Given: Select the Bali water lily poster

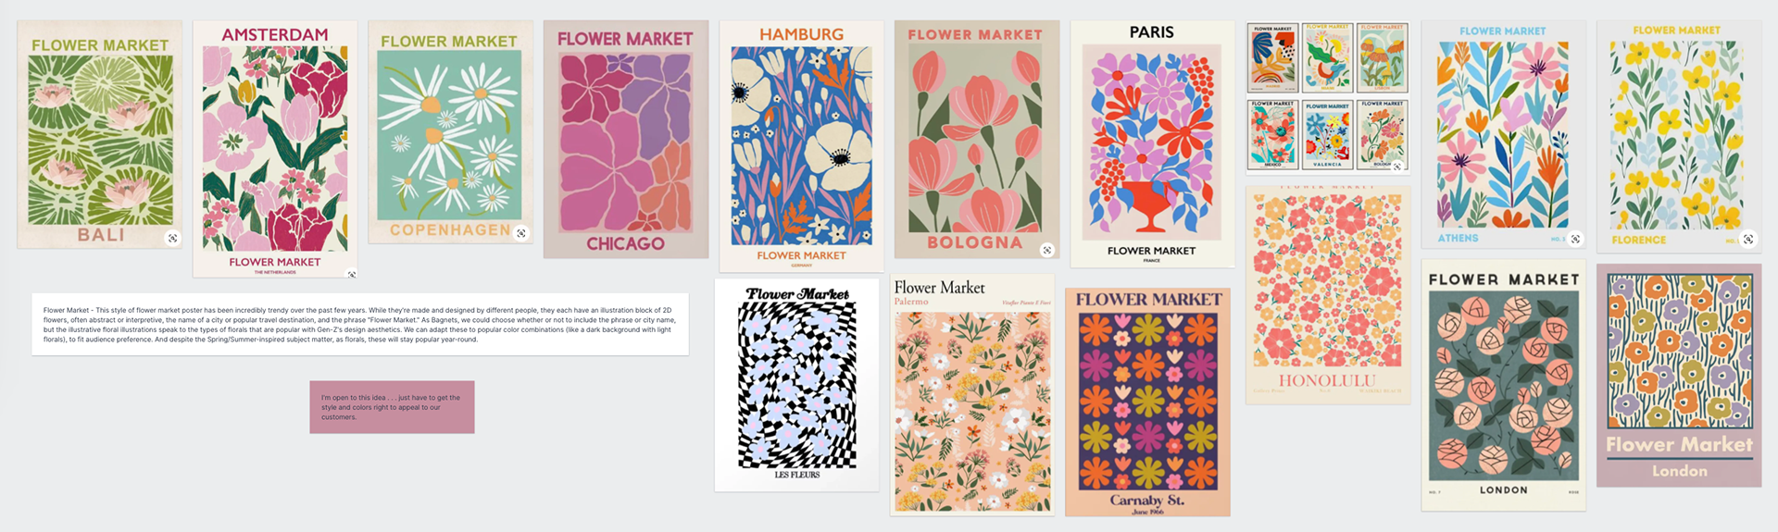Looking at the screenshot, I should click(100, 135).
